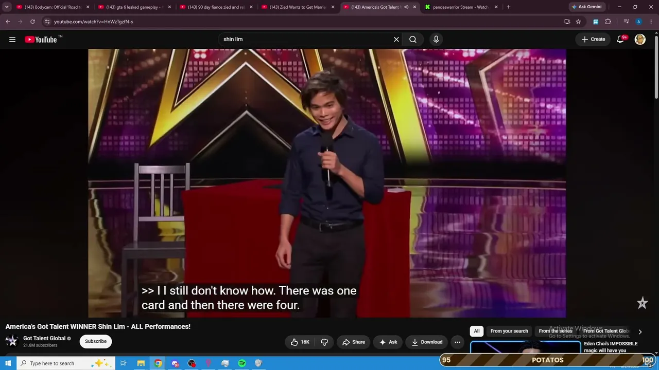This screenshot has height=370, width=659.
Task: Clear the search box with the X
Action: (x=396, y=40)
